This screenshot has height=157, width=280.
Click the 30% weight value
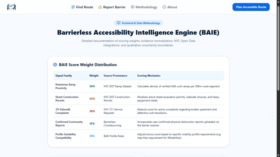click(x=92, y=86)
